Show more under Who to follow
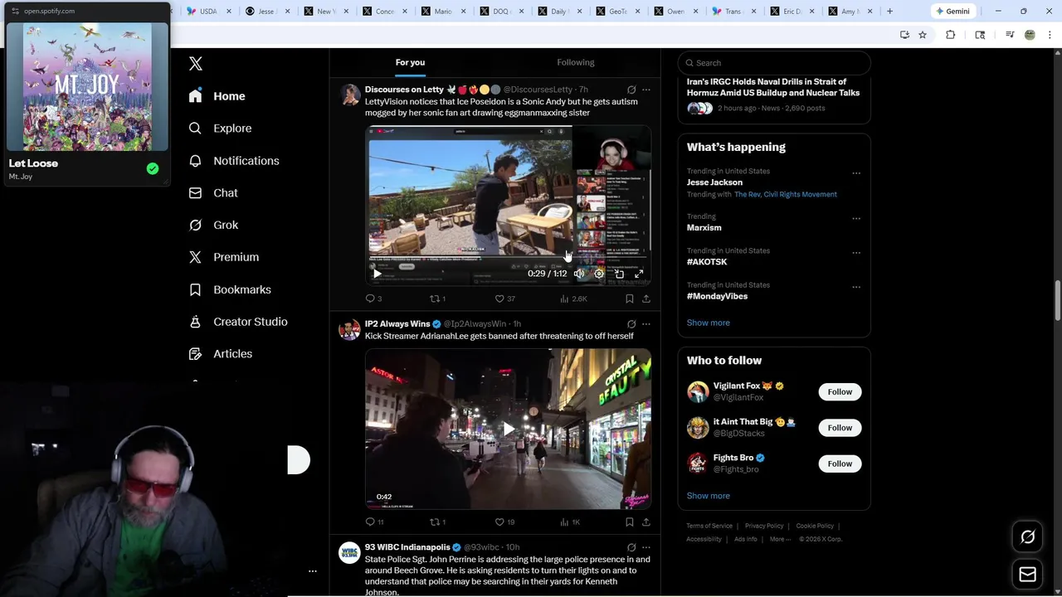Image resolution: width=1062 pixels, height=597 pixels. (x=709, y=496)
